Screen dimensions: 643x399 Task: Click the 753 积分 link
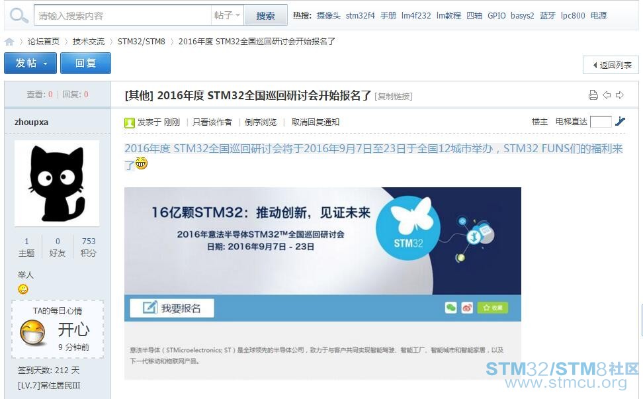coord(89,247)
